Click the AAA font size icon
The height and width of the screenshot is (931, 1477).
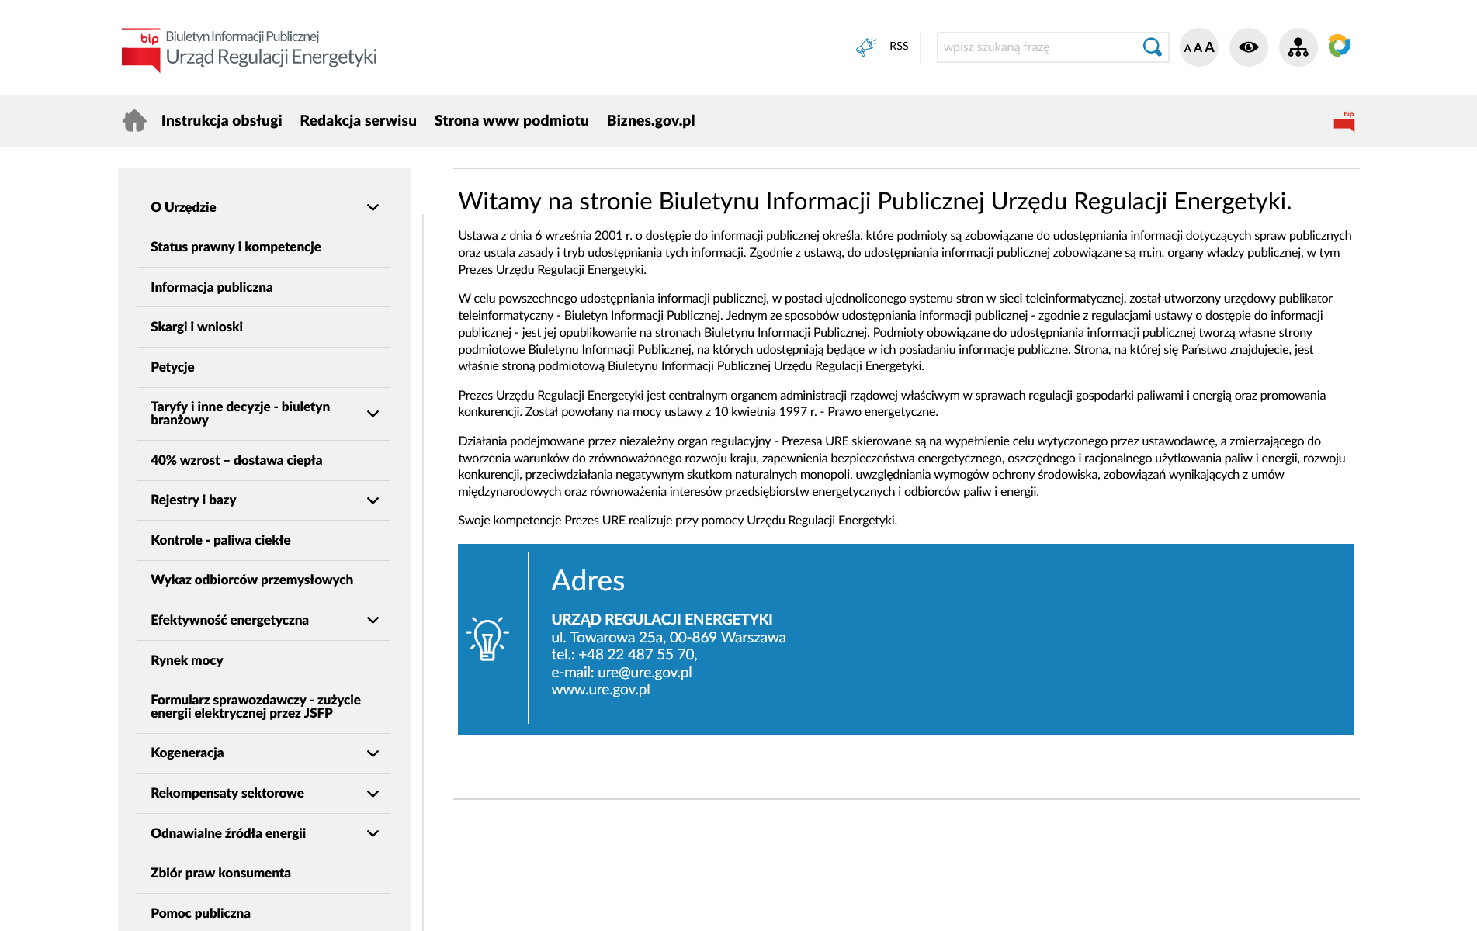click(1198, 47)
